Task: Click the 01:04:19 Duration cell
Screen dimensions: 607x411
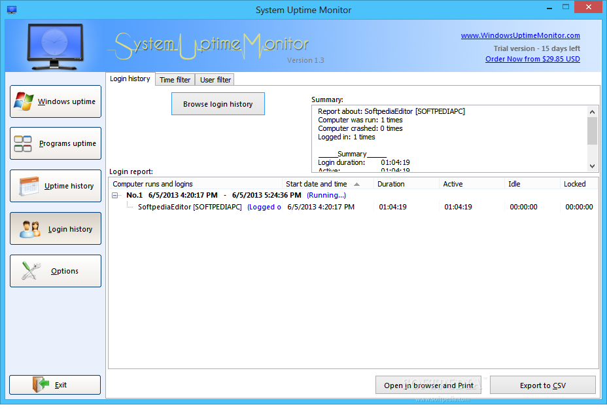Action: click(x=392, y=207)
